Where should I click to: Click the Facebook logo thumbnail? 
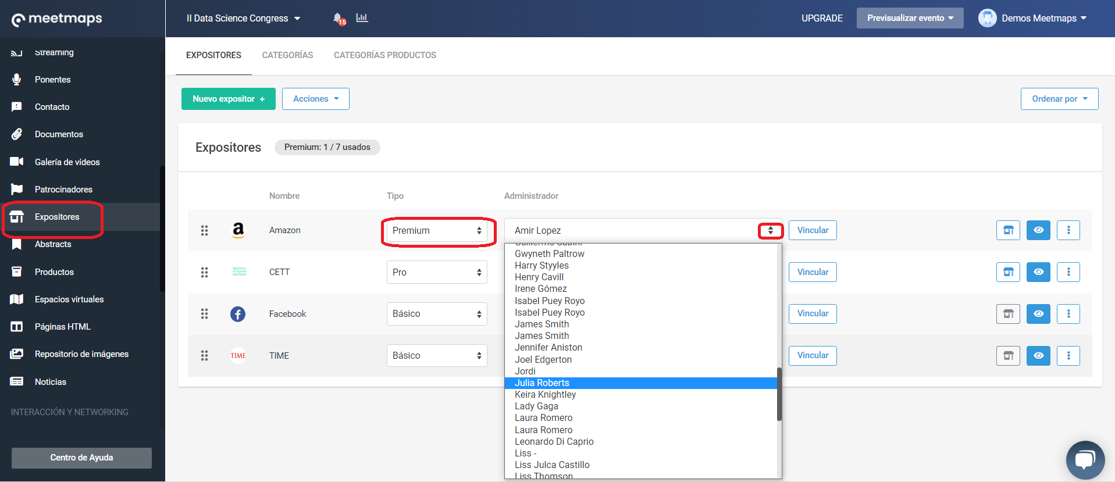tap(238, 314)
